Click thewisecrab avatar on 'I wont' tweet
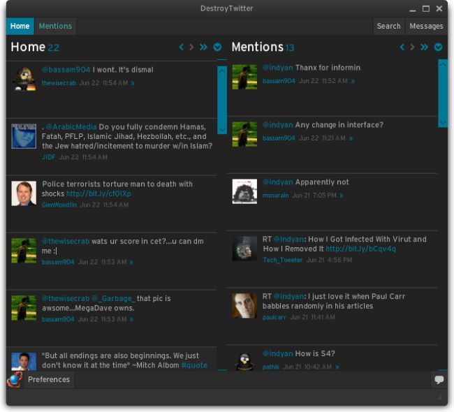 pos(24,78)
